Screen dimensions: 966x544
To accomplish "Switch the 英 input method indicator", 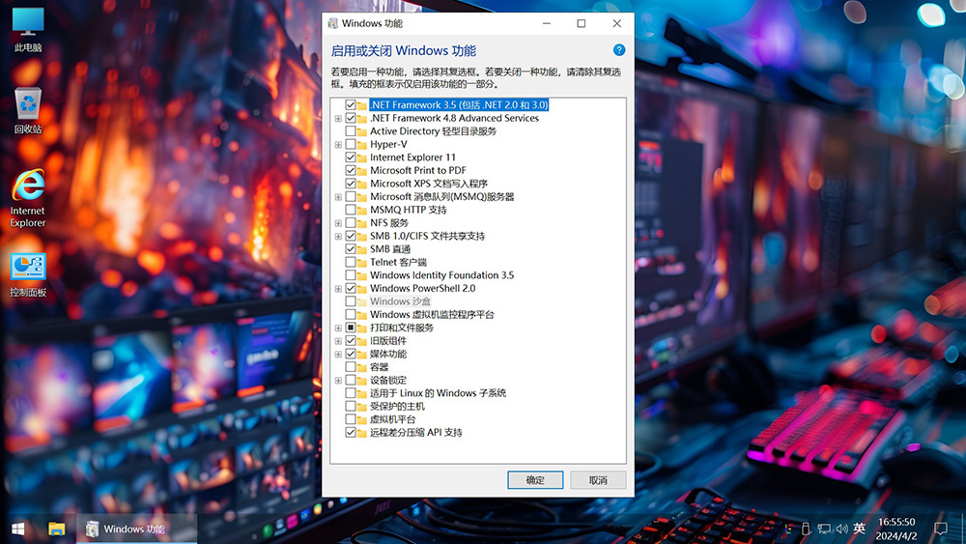I will pos(859,529).
